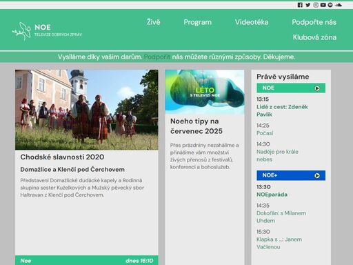Follow the Podpořit link in the banner
353x265 pixels.
click(x=157, y=57)
